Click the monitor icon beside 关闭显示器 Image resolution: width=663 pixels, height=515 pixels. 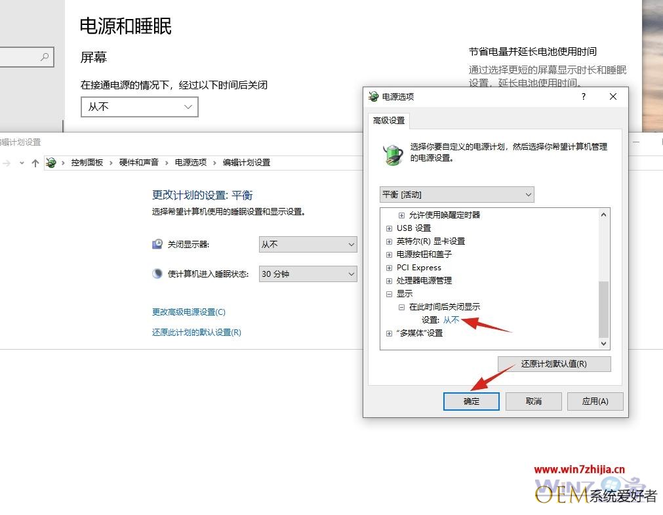[x=157, y=244]
